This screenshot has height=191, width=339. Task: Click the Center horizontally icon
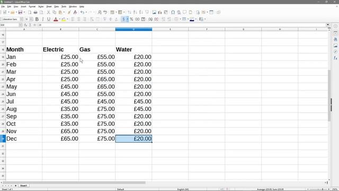[79, 19]
